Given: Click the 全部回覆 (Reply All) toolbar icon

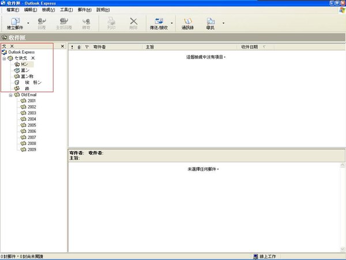Looking at the screenshot, I should click(64, 24).
